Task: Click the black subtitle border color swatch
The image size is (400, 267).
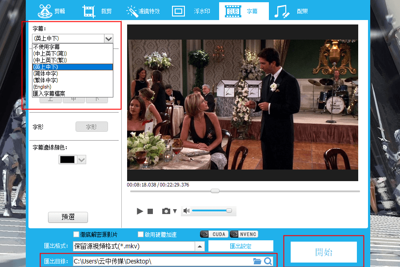Action: [68, 159]
